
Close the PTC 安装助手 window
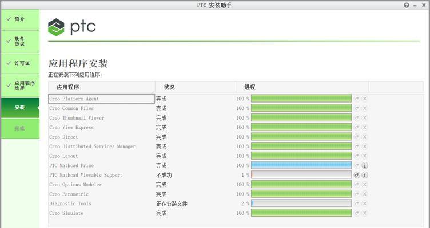coord(424,5)
